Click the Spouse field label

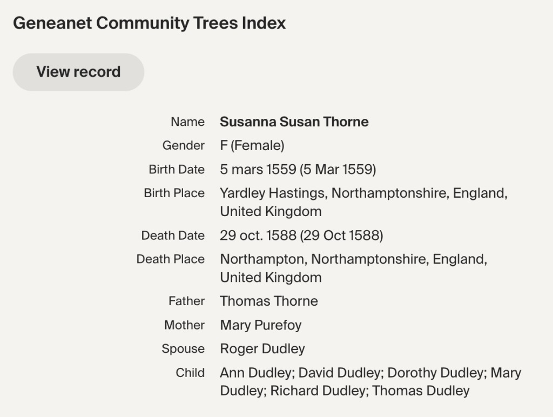point(183,348)
